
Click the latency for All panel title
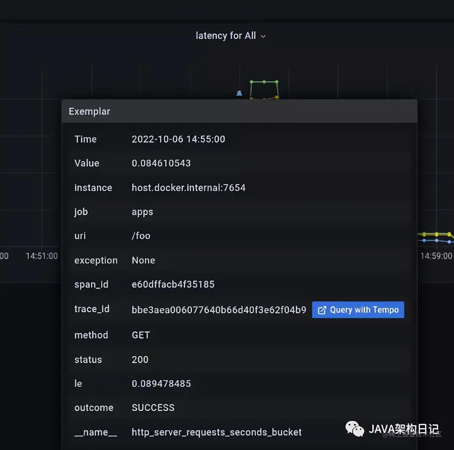pyautogui.click(x=226, y=35)
